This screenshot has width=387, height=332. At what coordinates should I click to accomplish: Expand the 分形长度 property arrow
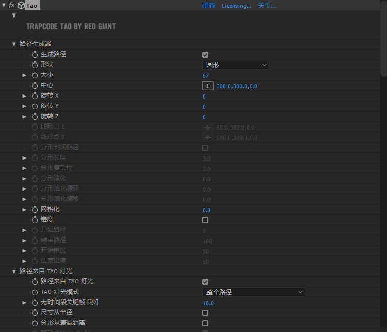(24, 158)
